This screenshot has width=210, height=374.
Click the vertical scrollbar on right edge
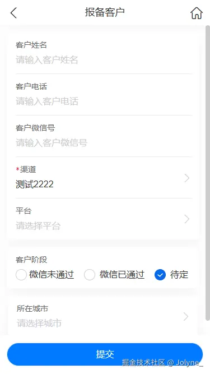click(208, 173)
